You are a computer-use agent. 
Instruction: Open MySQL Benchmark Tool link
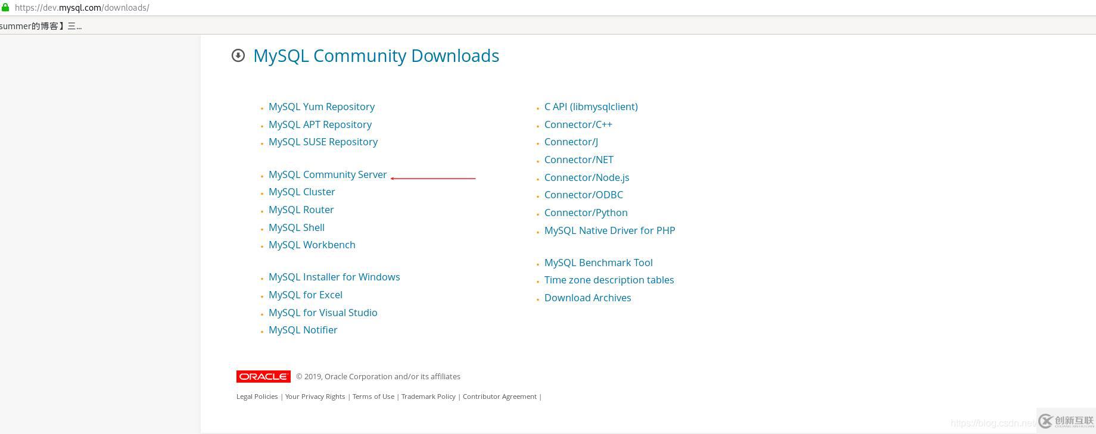(599, 263)
